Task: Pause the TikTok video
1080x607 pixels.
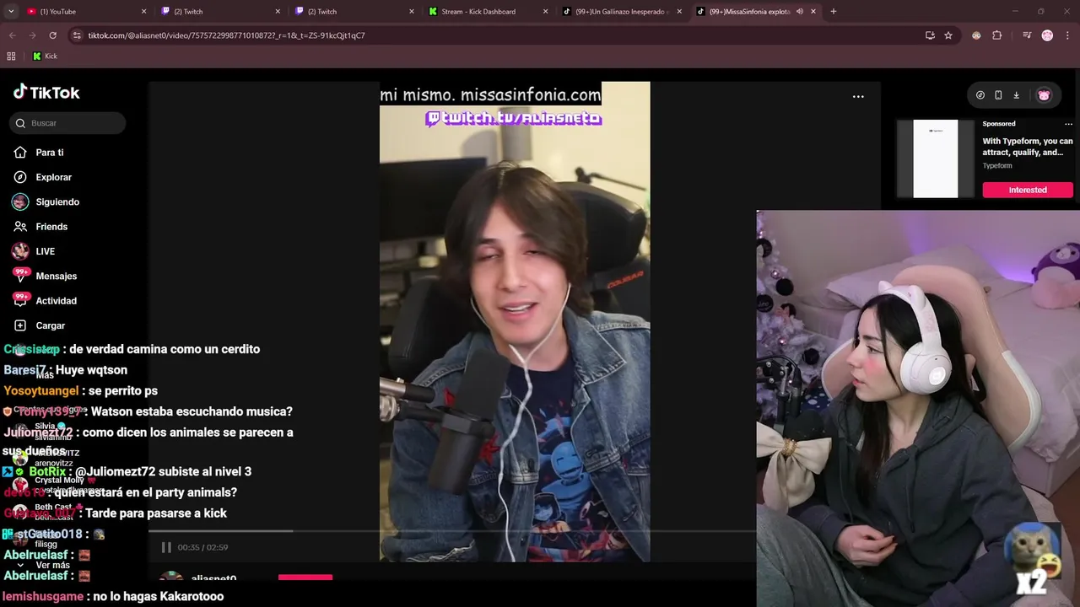Action: point(166,547)
